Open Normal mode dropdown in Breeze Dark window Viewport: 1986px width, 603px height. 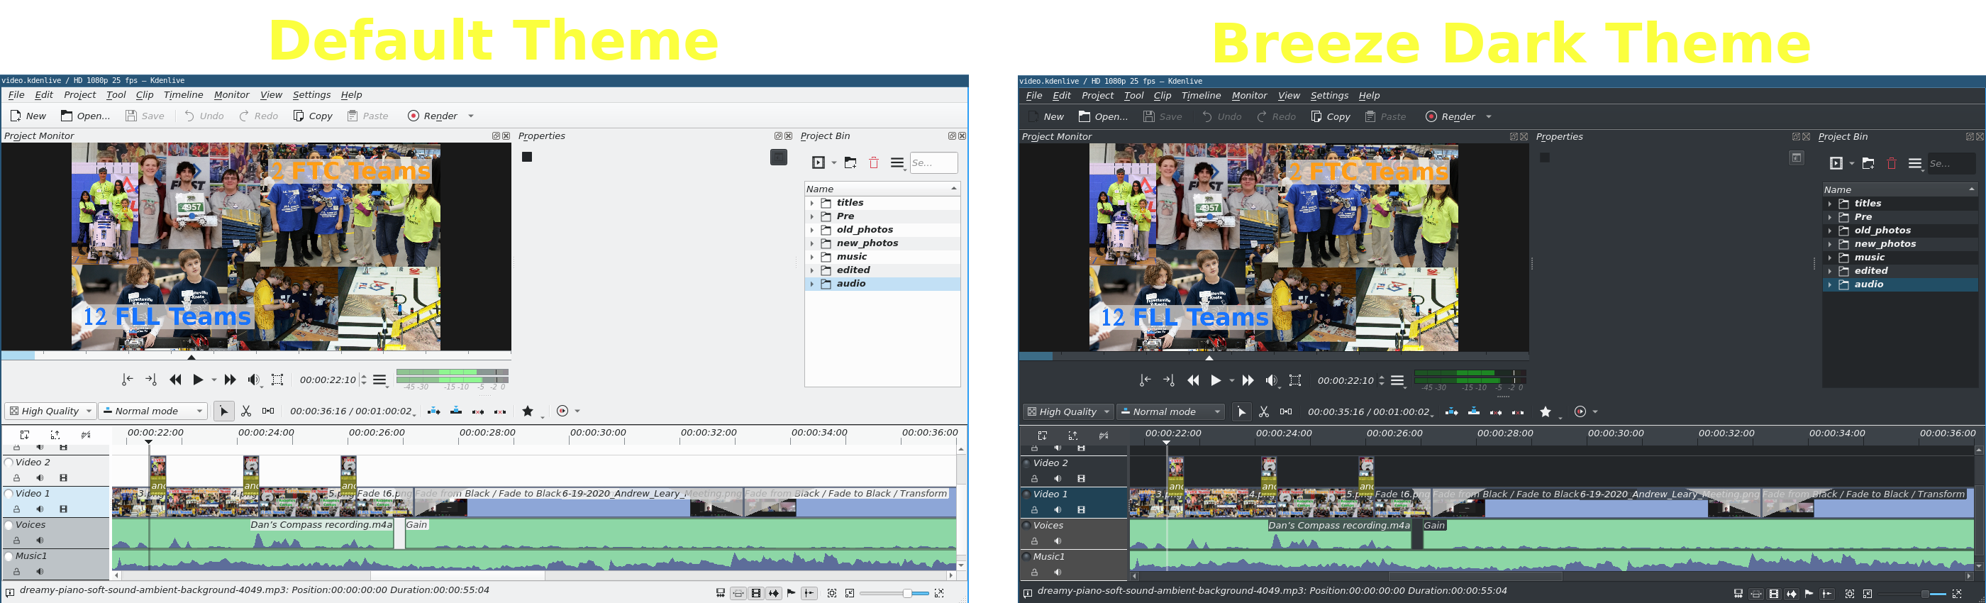1170,411
